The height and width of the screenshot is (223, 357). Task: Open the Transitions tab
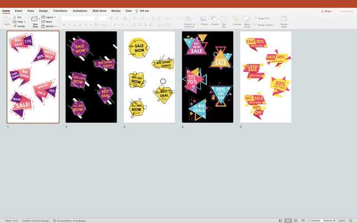[60, 11]
